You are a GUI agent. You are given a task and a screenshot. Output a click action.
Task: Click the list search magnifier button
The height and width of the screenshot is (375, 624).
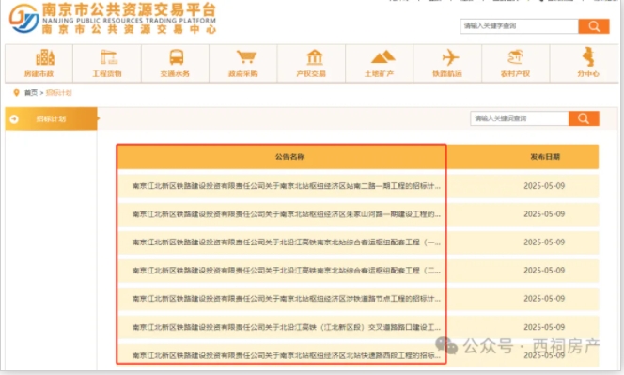pyautogui.click(x=584, y=118)
